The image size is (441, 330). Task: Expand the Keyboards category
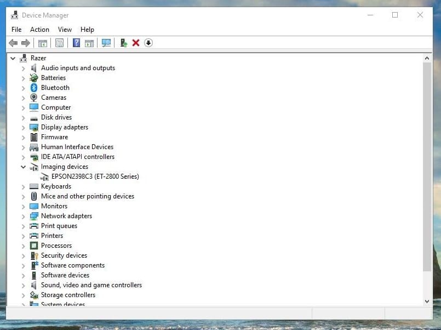pyautogui.click(x=24, y=187)
